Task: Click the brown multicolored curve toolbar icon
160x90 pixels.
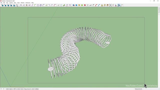Action: pyautogui.click(x=26, y=5)
